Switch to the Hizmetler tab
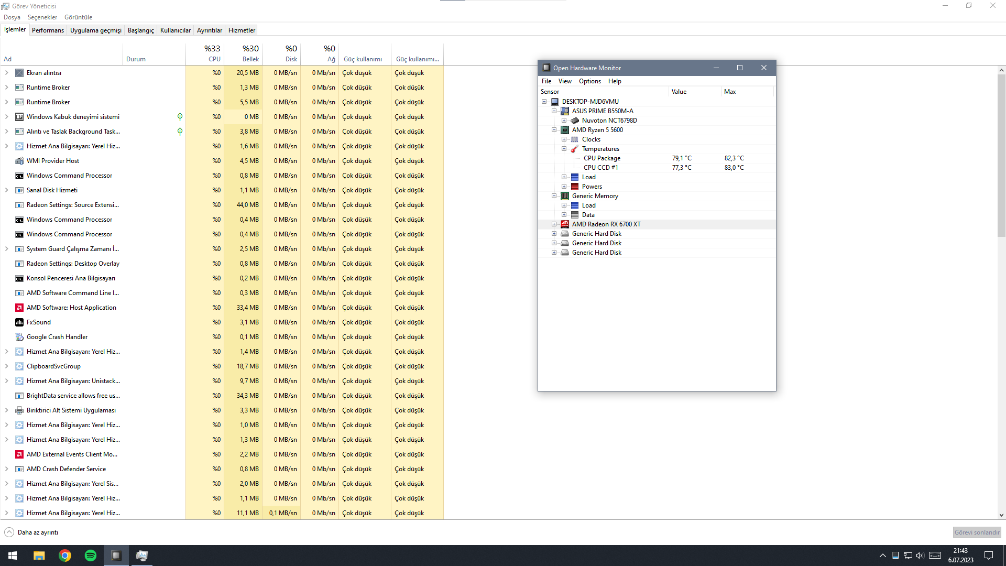This screenshot has width=1006, height=566. [242, 30]
